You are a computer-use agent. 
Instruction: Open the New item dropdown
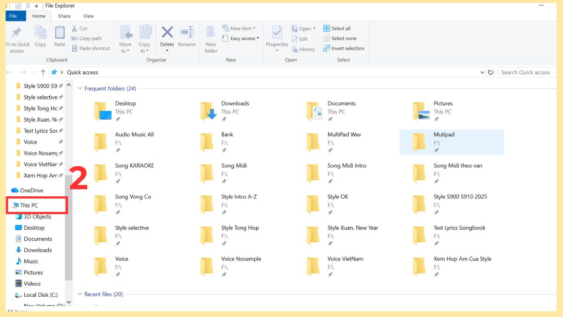tap(240, 28)
